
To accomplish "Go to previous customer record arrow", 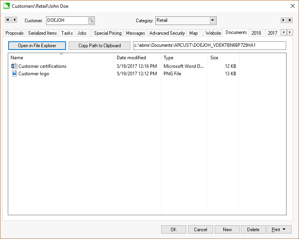I will pyautogui.click(x=14, y=20).
